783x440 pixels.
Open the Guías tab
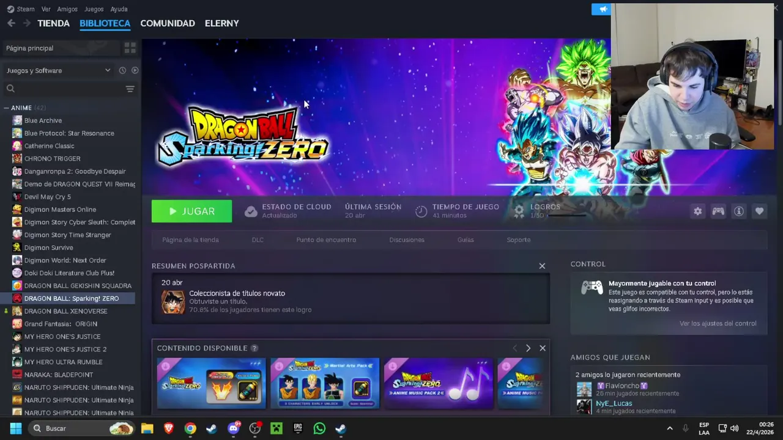466,240
